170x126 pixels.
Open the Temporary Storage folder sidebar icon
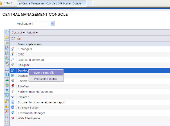click(x=7, y=107)
